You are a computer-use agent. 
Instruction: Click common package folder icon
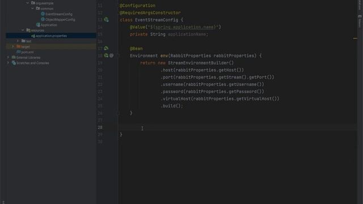tap(38, 8)
